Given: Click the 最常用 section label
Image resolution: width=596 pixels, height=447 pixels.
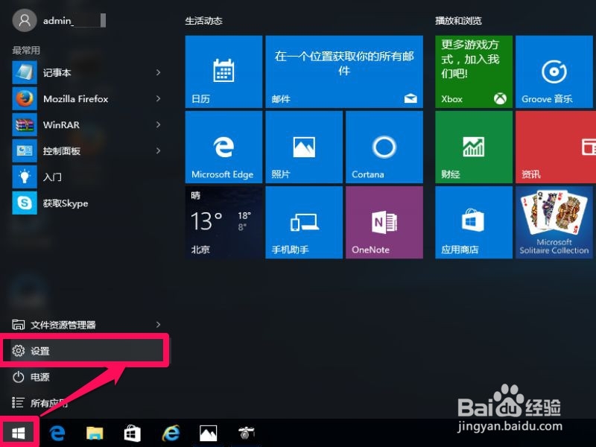Looking at the screenshot, I should 26,50.
